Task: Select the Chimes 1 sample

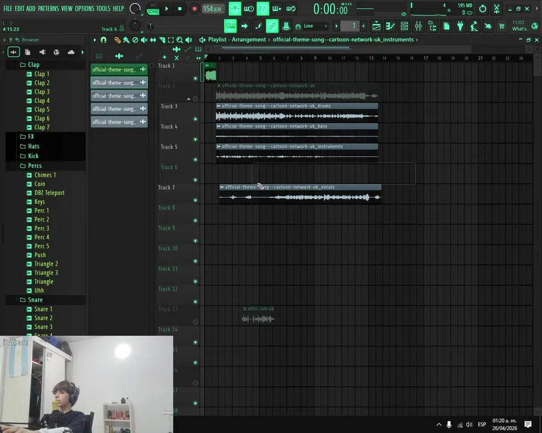Action: 45,175
